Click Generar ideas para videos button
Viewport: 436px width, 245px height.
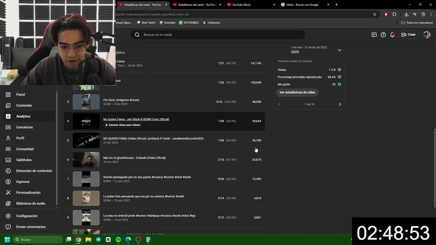point(123,125)
